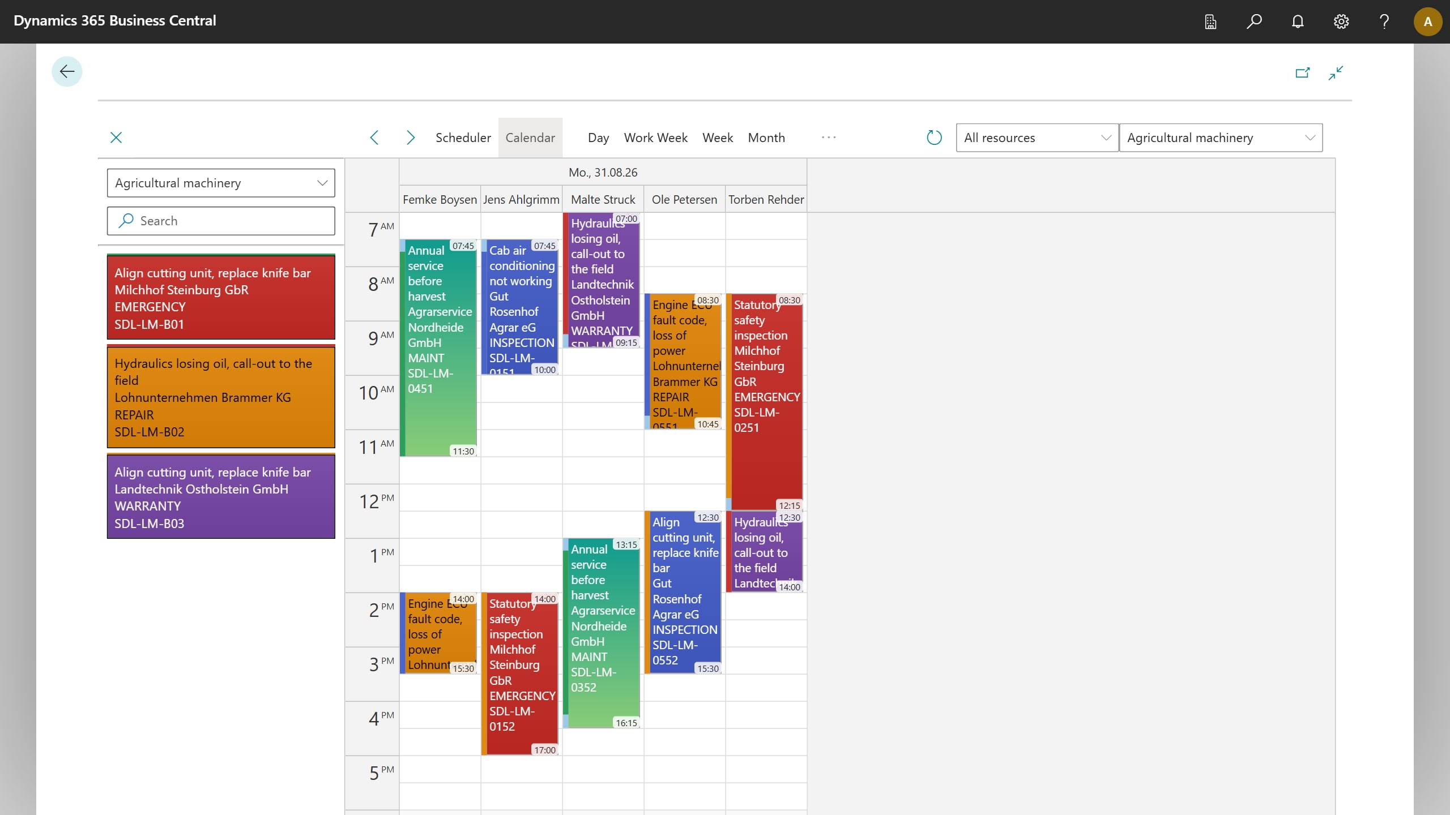1450x815 pixels.
Task: Open the search magnifier in top bar
Action: click(1254, 22)
